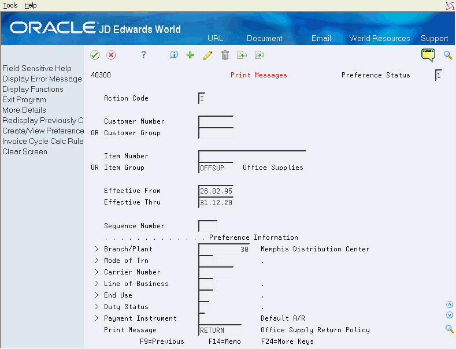Open the yellow chat bubble icon
Viewport: 456px width, 349px height.
click(428, 55)
